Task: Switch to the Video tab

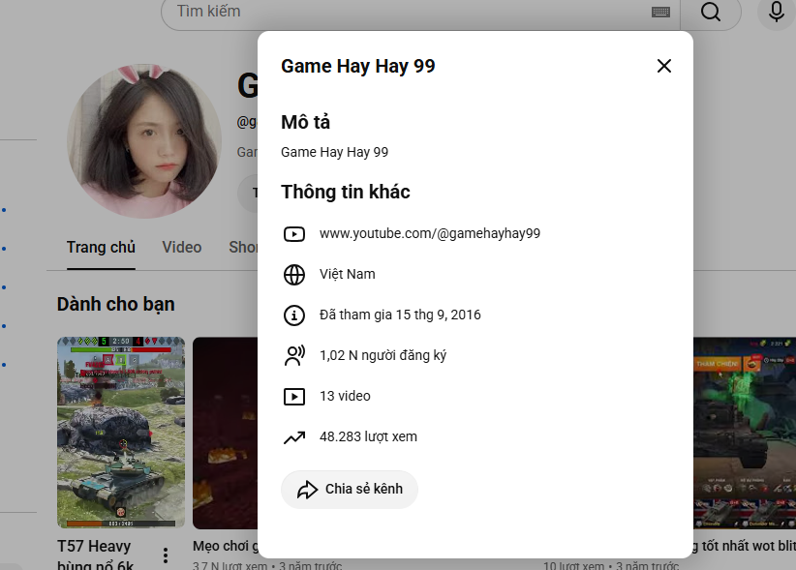Action: 182,248
